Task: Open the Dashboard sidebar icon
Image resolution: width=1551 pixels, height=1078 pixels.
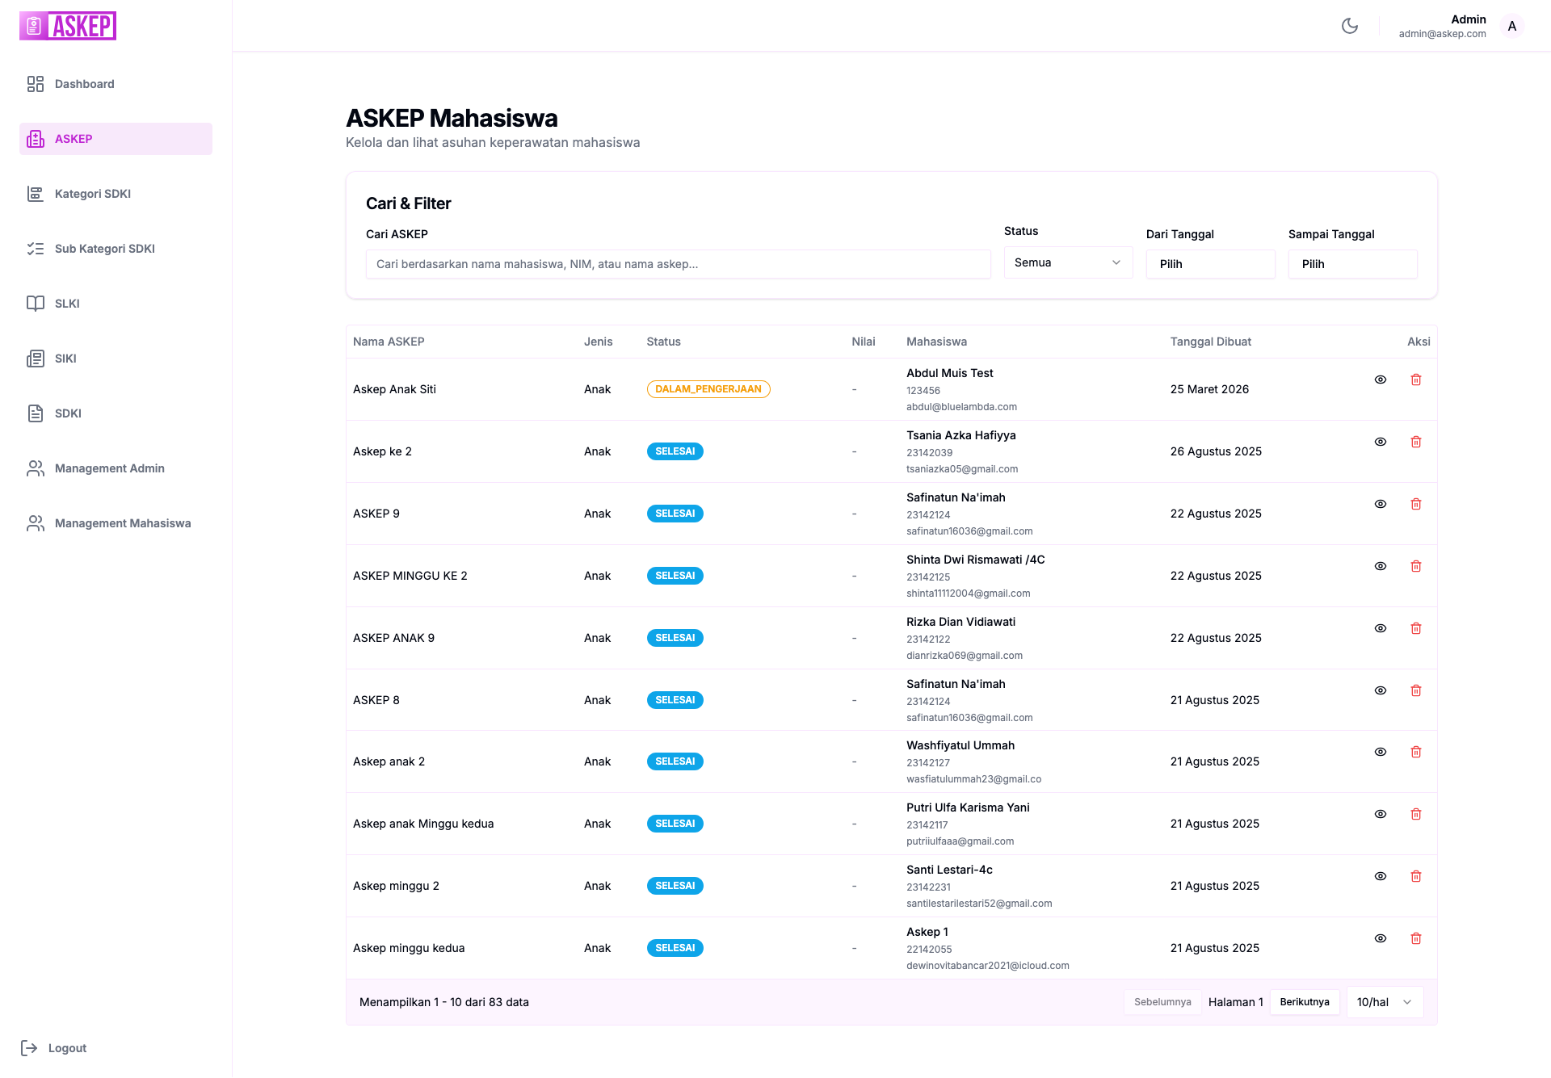Action: coord(36,83)
